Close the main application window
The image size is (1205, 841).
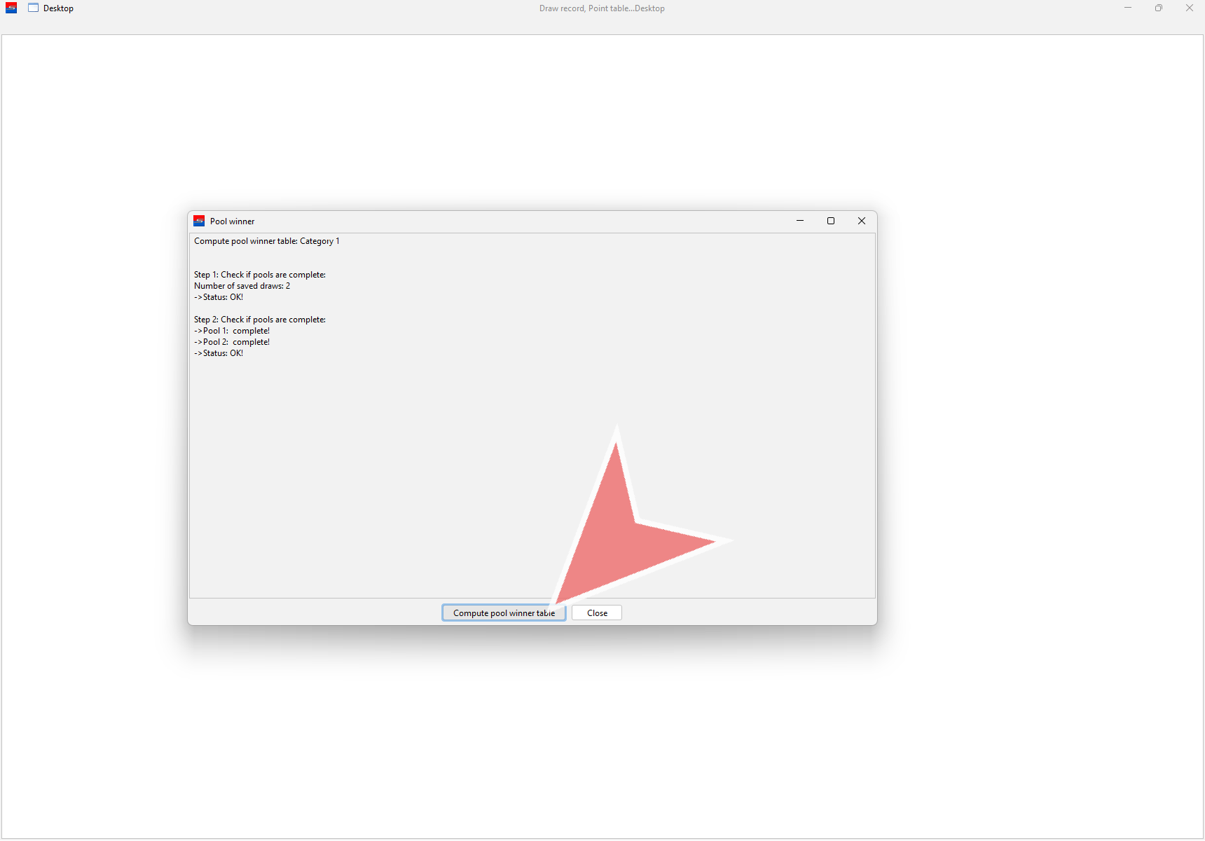1190,8
